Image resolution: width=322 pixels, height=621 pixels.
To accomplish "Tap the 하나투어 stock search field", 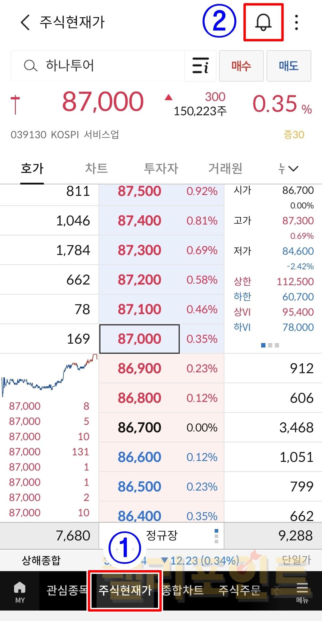I will tap(98, 66).
